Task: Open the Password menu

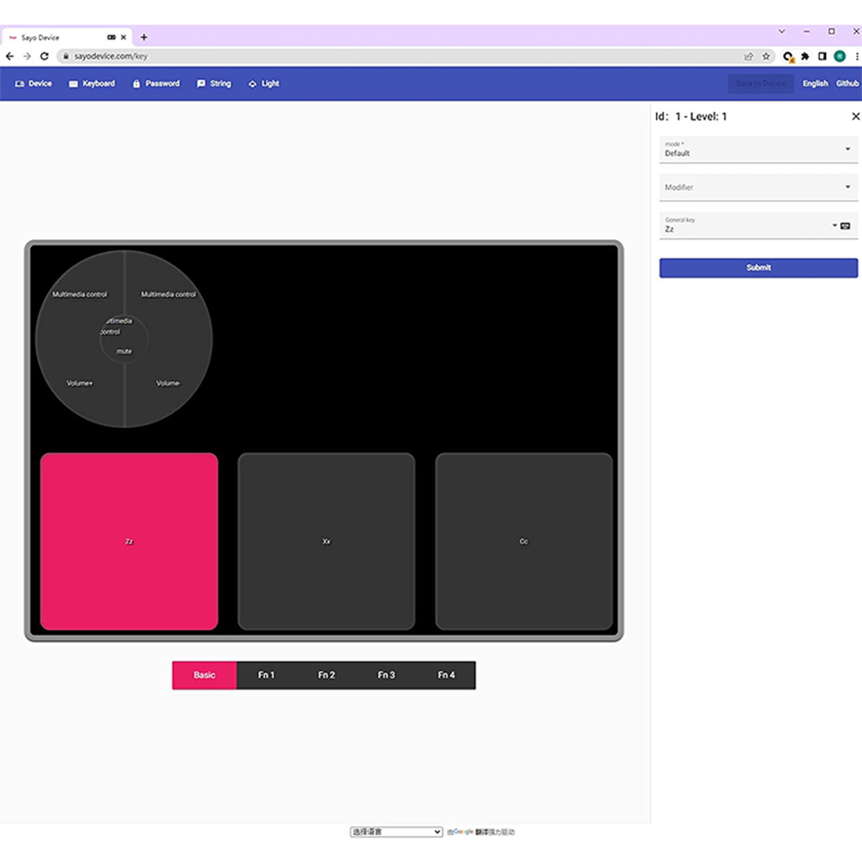Action: [156, 84]
